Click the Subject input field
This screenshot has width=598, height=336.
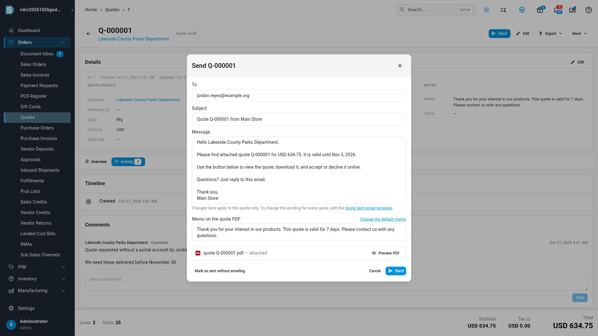click(x=299, y=119)
